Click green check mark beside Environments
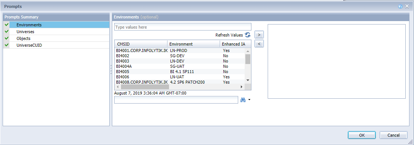The image size is (414, 145). coord(6,24)
